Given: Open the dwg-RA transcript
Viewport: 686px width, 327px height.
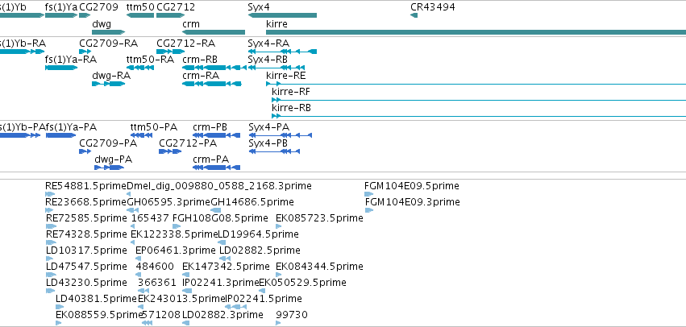Looking at the screenshot, I should click(x=109, y=84).
